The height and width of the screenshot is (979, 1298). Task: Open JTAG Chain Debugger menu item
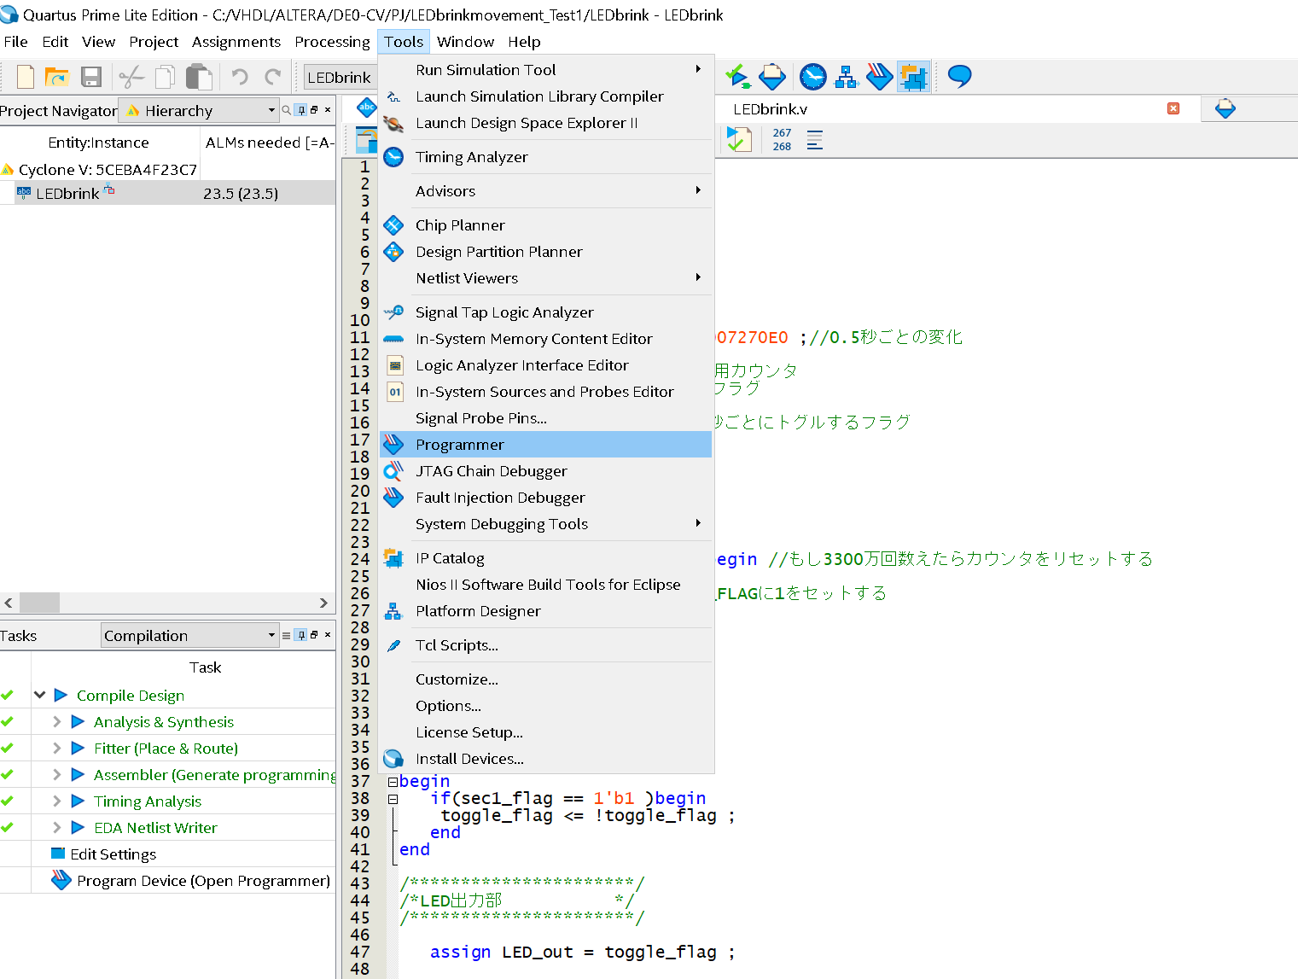[x=546, y=471]
